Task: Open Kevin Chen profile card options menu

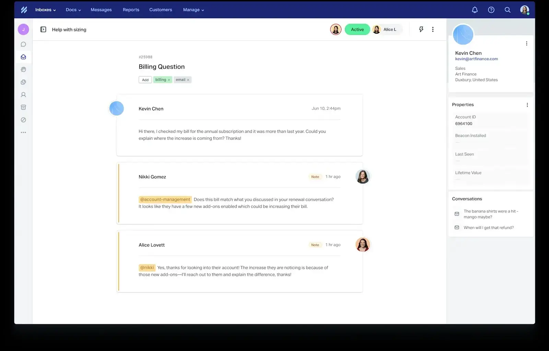Action: pyautogui.click(x=527, y=44)
